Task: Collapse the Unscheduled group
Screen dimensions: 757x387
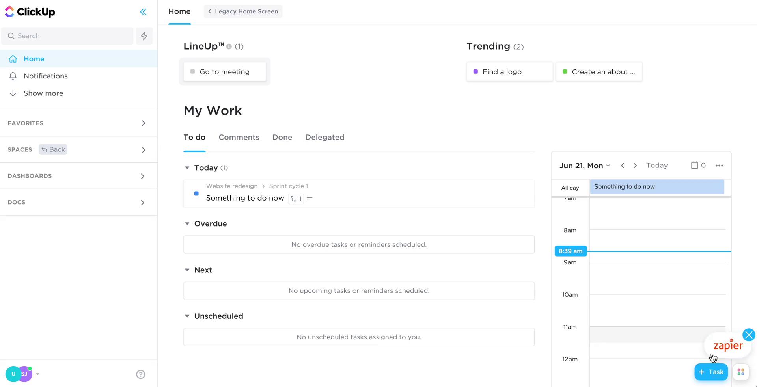Action: pyautogui.click(x=187, y=316)
